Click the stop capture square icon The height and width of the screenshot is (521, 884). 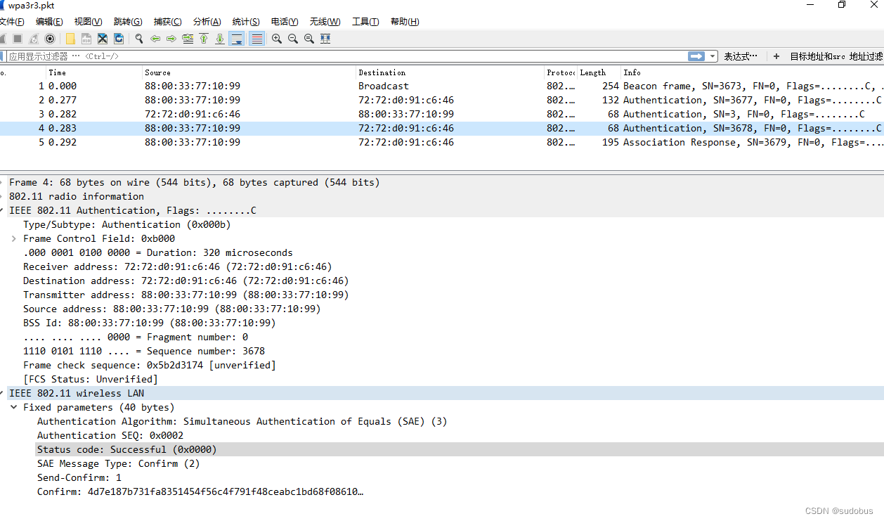coord(18,39)
